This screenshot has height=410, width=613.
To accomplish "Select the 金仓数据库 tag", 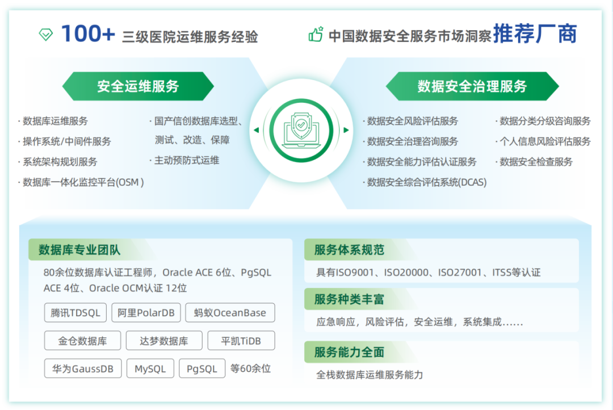I will pos(82,341).
